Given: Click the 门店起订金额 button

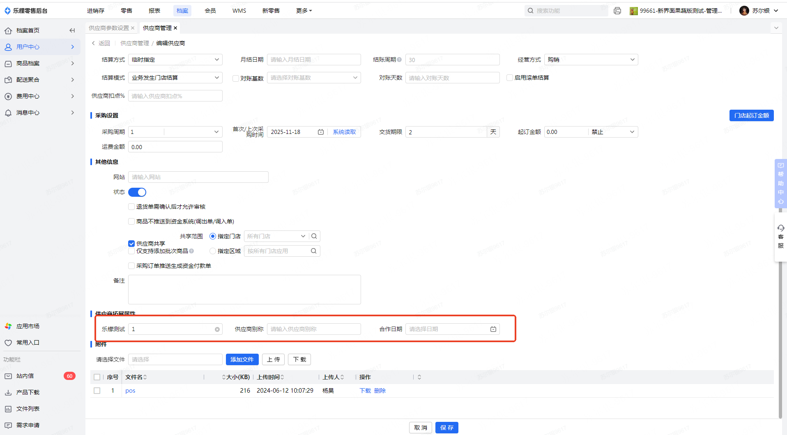Looking at the screenshot, I should click(752, 115).
